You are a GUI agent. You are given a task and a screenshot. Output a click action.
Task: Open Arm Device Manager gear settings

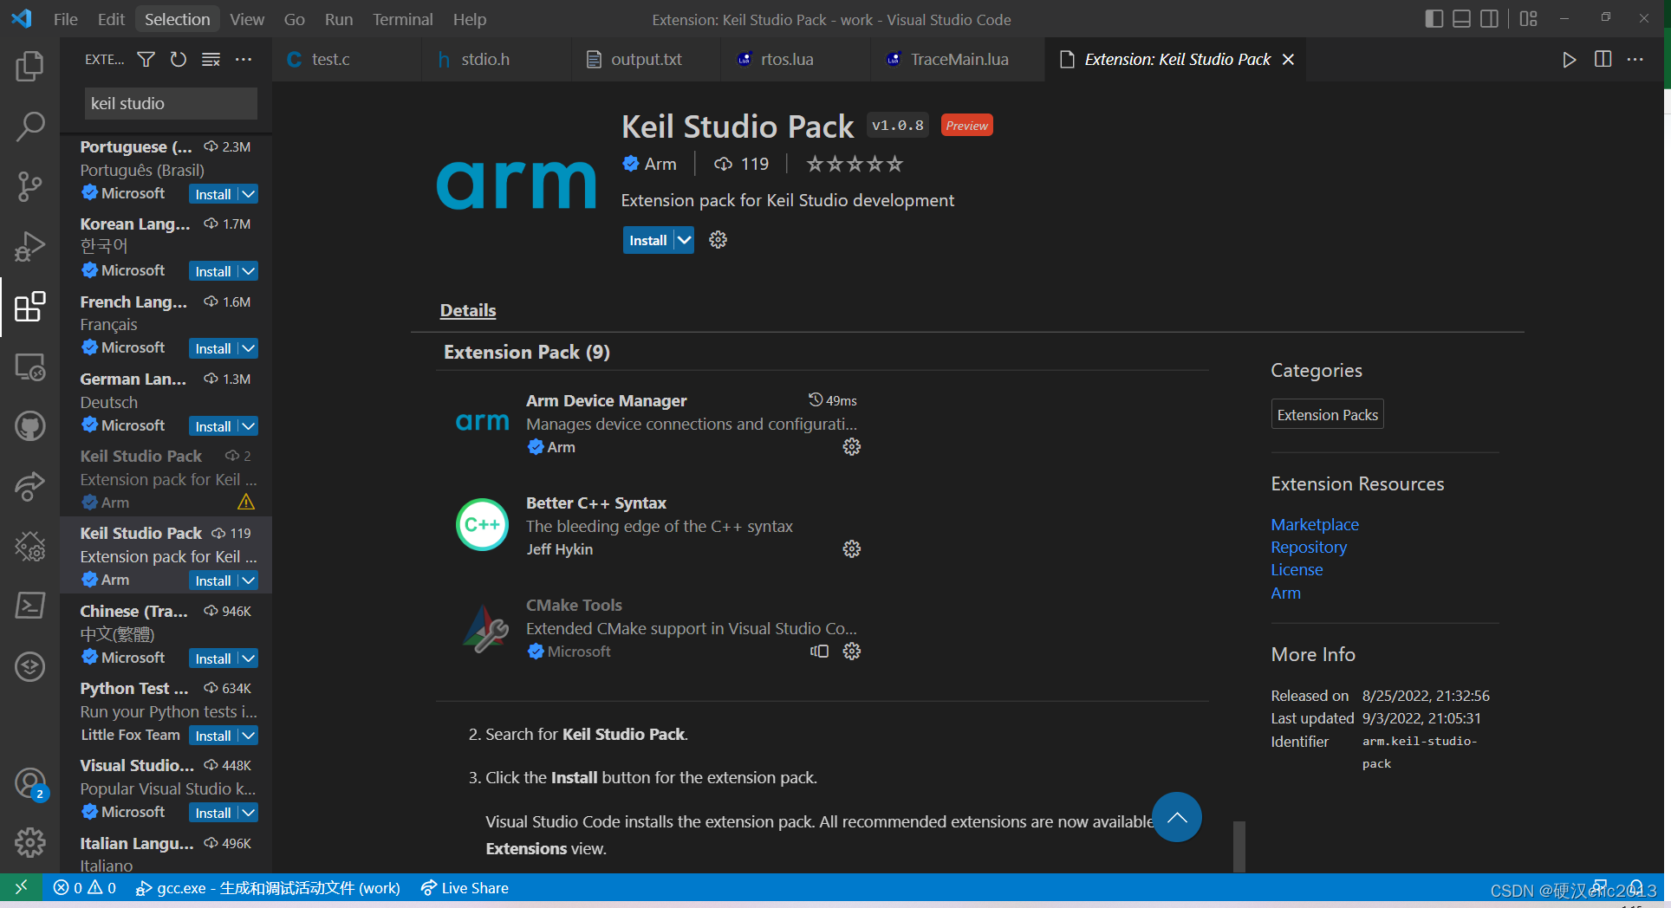coord(852,447)
